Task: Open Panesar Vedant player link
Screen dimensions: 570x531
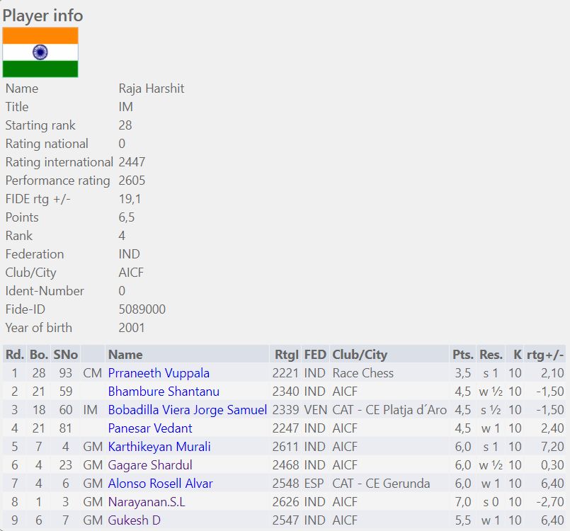Action: (x=150, y=428)
